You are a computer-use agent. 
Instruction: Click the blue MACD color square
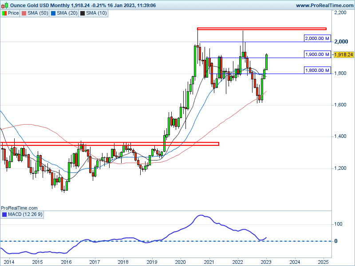click(x=4, y=215)
